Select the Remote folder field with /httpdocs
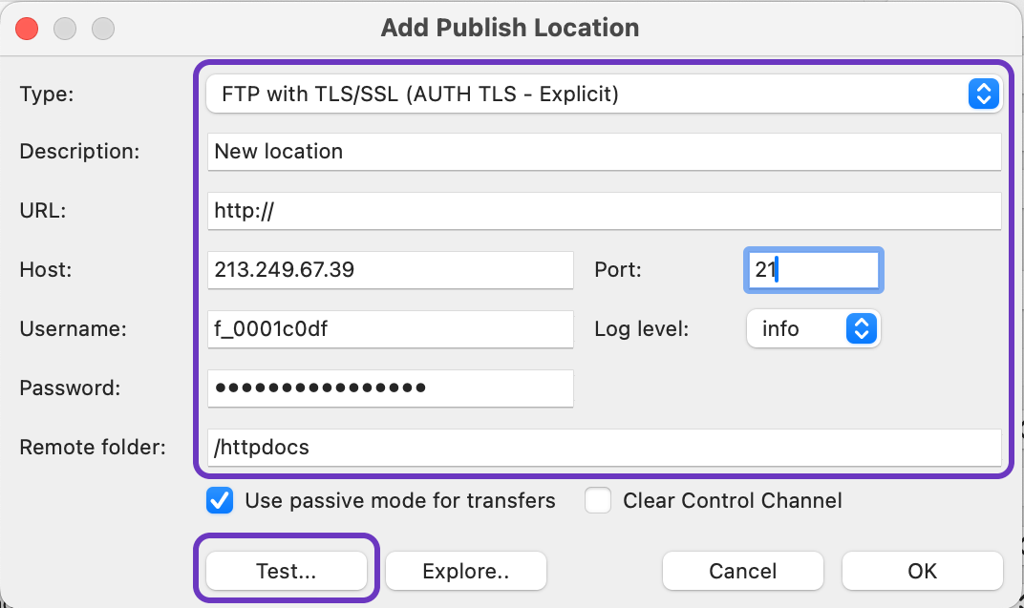Screen dimensions: 1024x608 coord(604,448)
